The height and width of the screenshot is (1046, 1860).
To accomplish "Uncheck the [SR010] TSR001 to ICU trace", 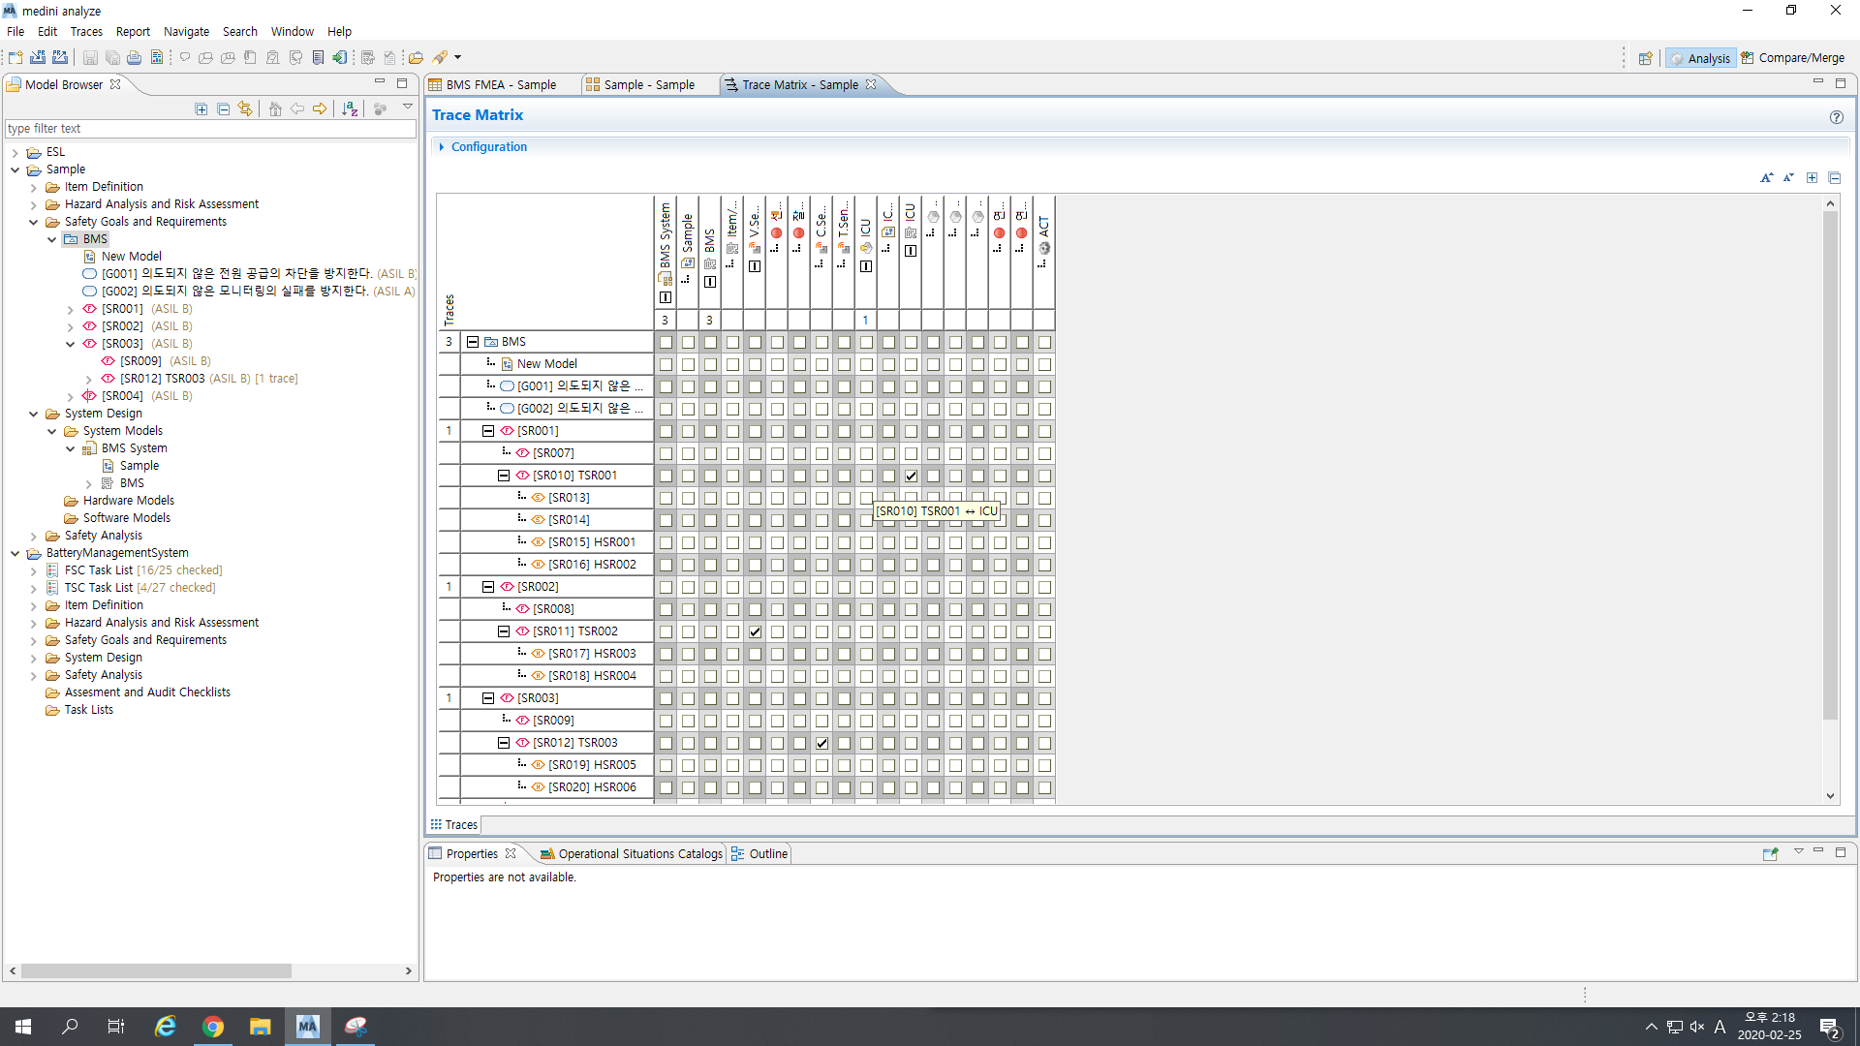I will [911, 477].
